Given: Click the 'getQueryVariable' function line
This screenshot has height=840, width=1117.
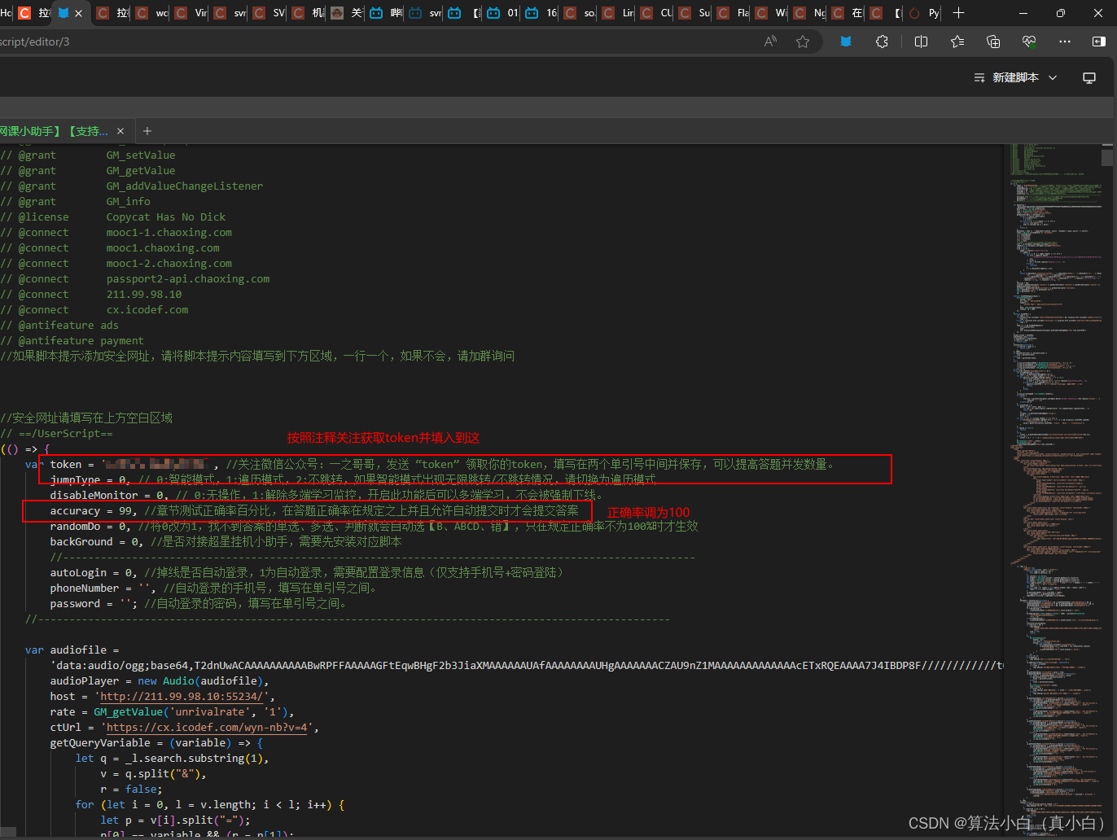Looking at the screenshot, I should [x=156, y=742].
